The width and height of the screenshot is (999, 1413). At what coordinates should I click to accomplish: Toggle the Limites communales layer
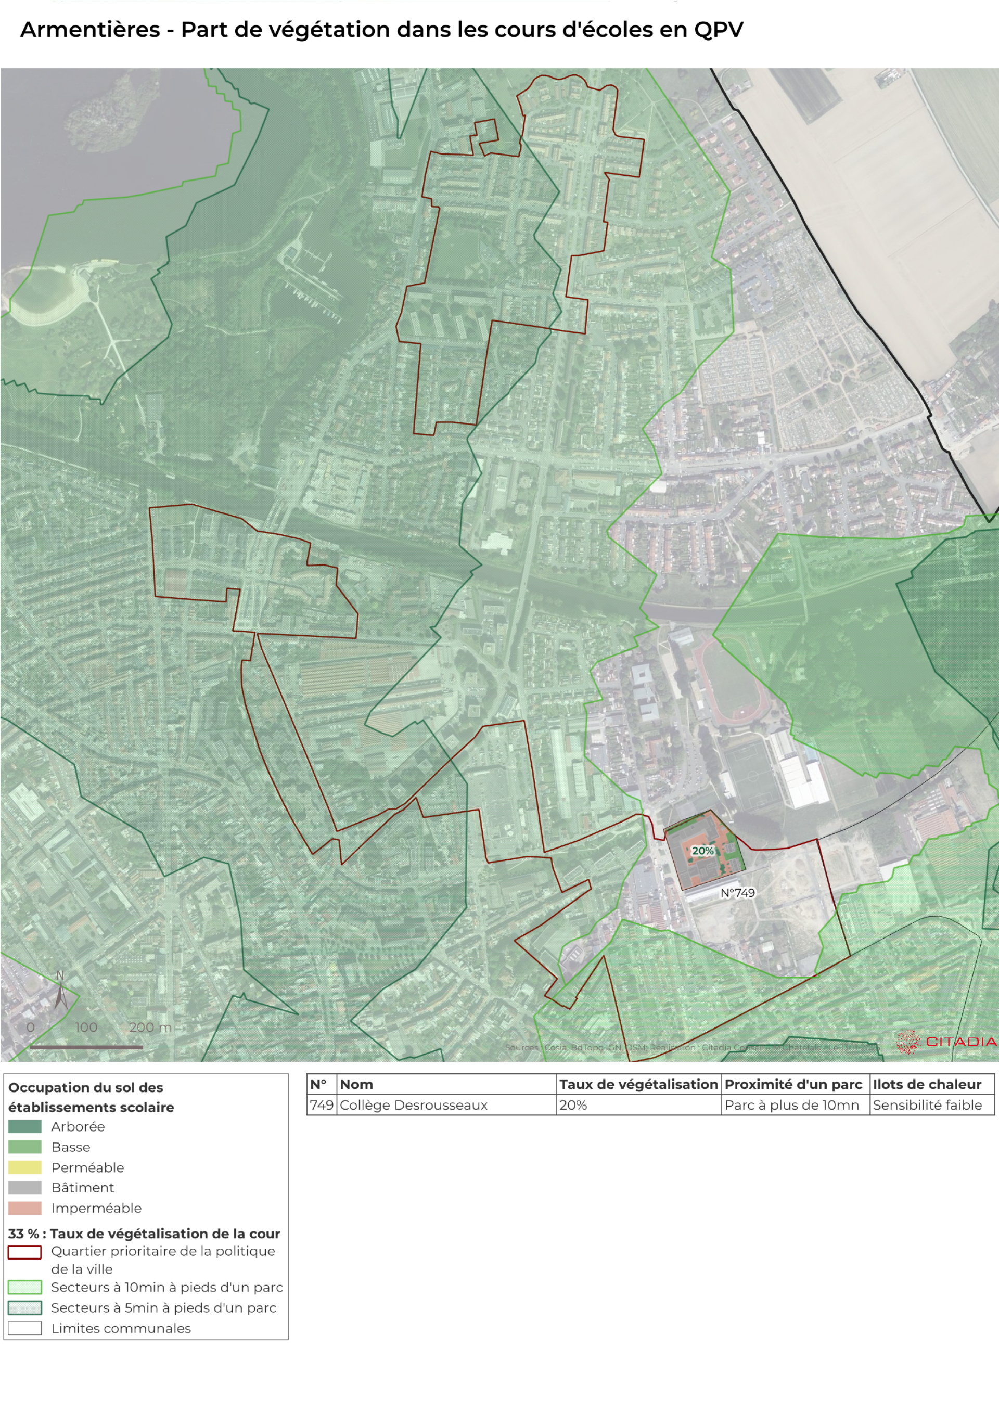(x=24, y=1329)
